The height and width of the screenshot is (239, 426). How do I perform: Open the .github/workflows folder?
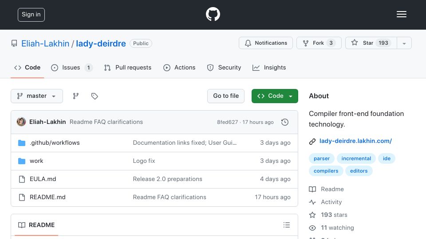[55, 143]
